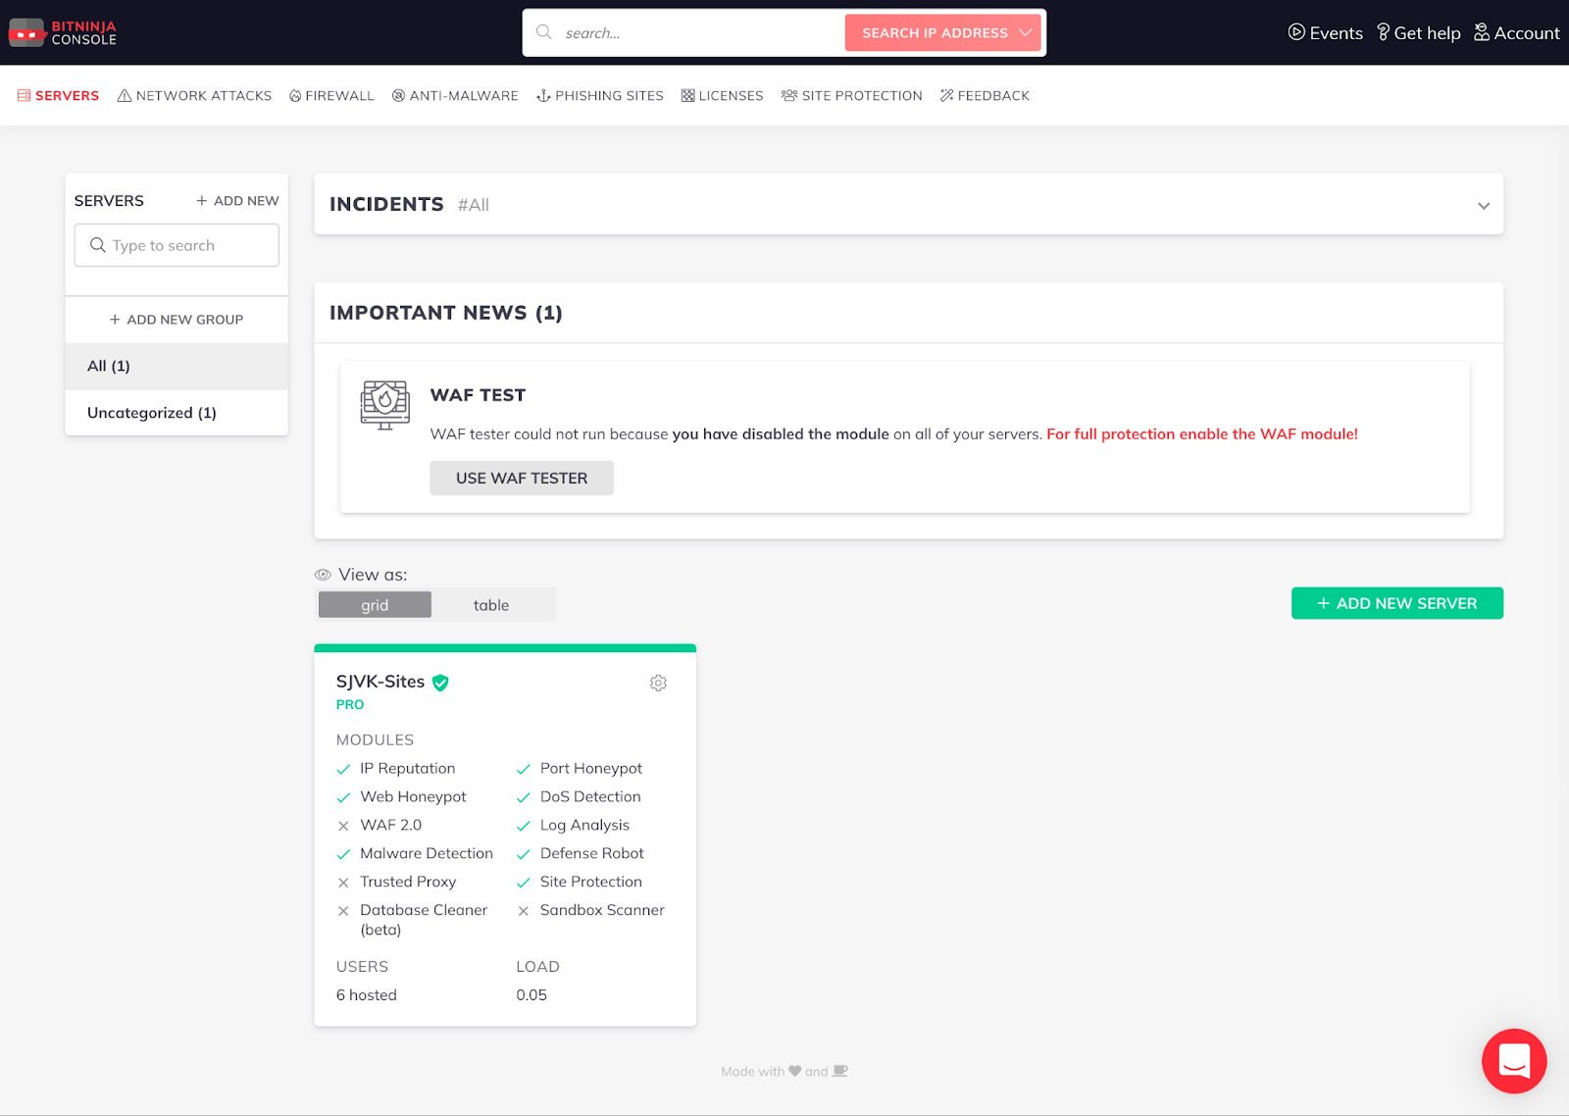Click the Database Cleaner X icon
This screenshot has width=1569, height=1116.
(343, 911)
